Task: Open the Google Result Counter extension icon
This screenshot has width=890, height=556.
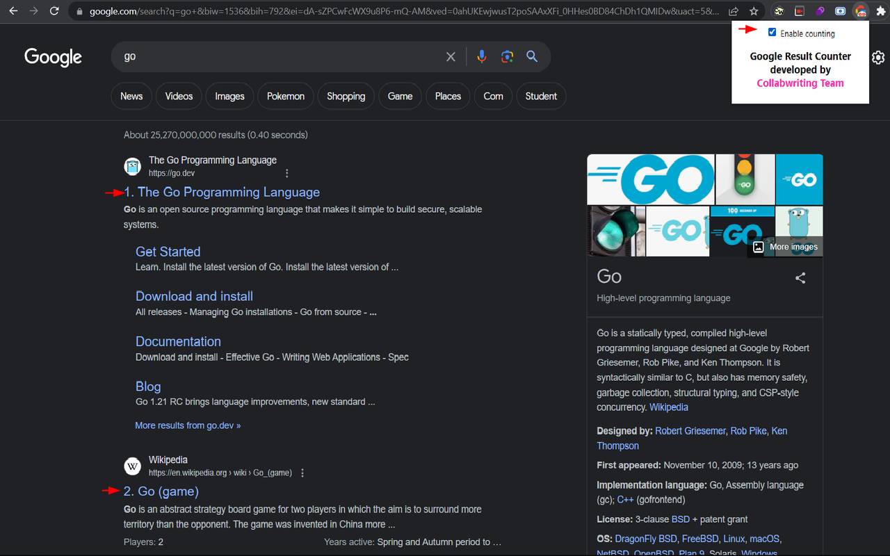Action: tap(861, 11)
